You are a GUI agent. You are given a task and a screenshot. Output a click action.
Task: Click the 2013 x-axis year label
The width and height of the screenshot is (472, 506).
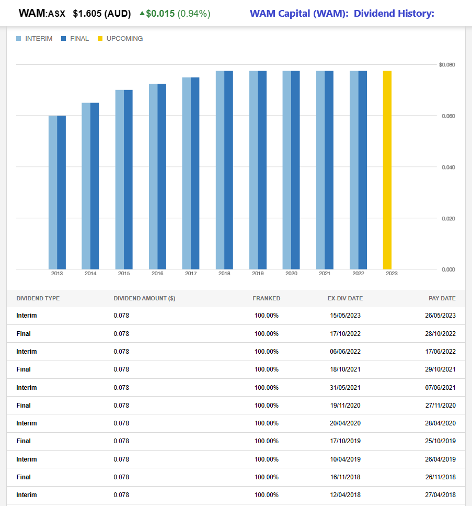click(57, 273)
